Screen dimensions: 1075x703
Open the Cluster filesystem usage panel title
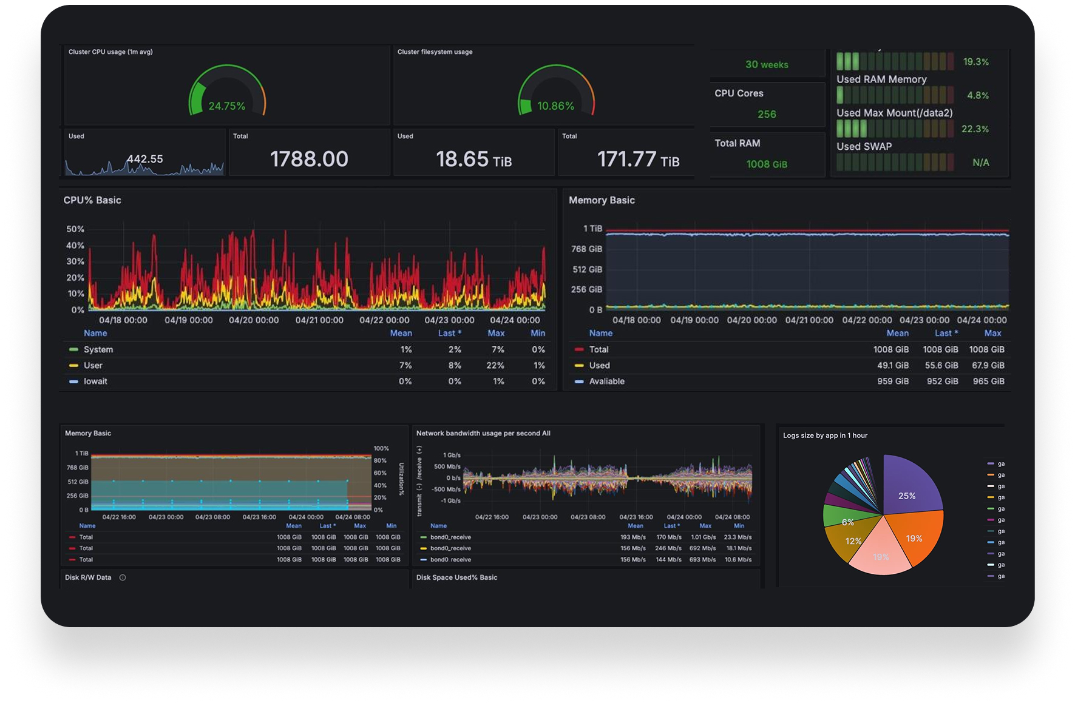tap(435, 52)
